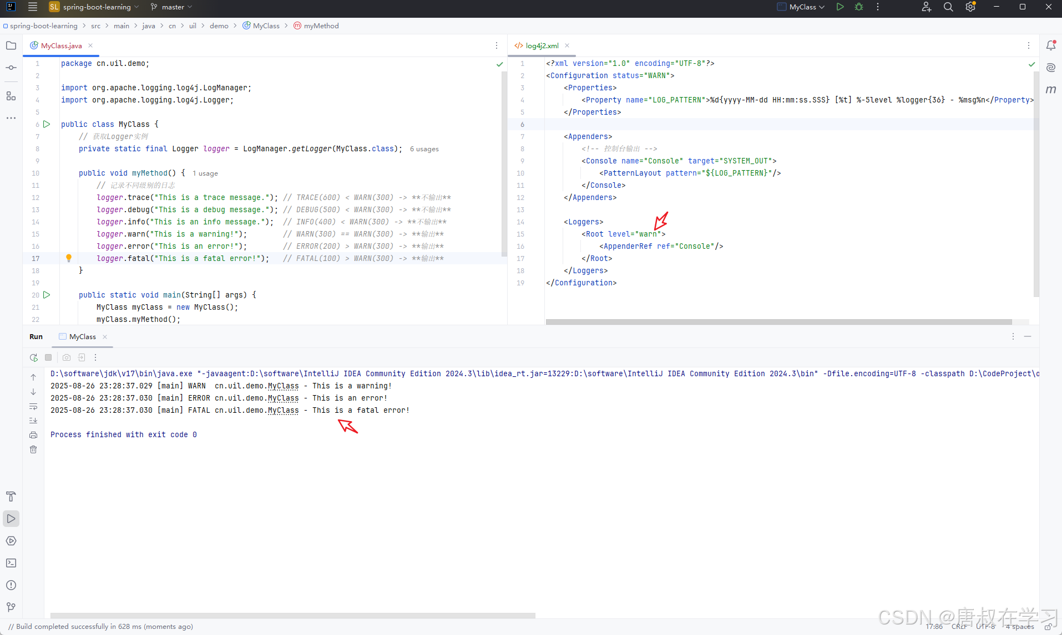Screen dimensions: 1062x635
Task: Toggle scroll to end of console
Action: (33, 421)
